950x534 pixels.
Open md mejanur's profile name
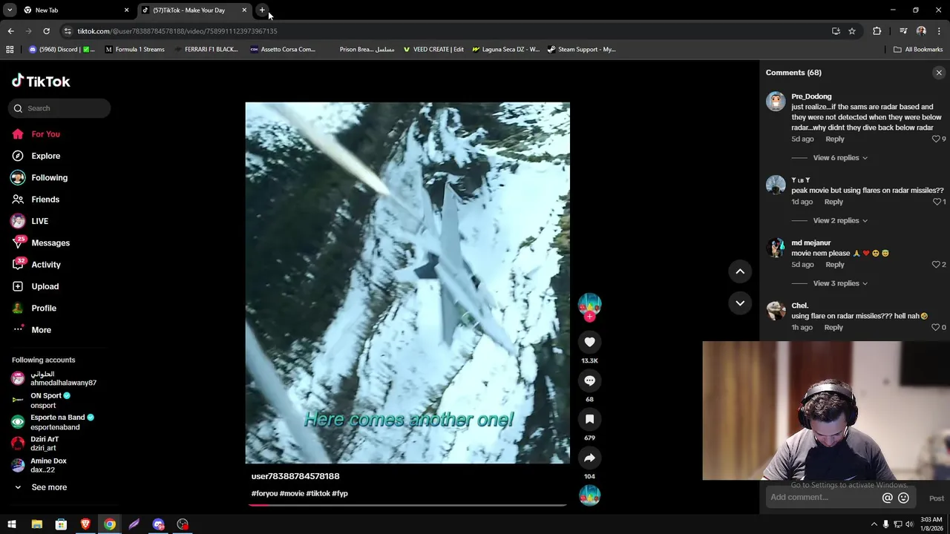point(810,243)
